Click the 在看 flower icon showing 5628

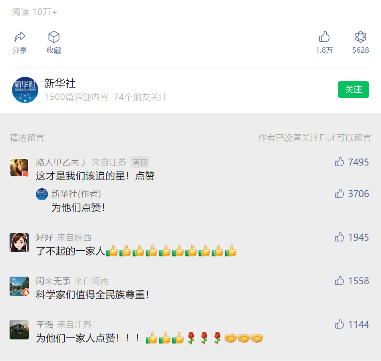[361, 37]
